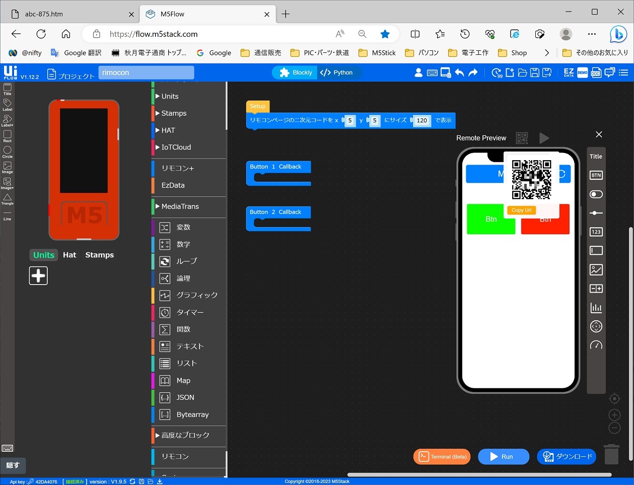This screenshot has height=485, width=634.
Task: Click the rimocon project name field
Action: (146, 73)
